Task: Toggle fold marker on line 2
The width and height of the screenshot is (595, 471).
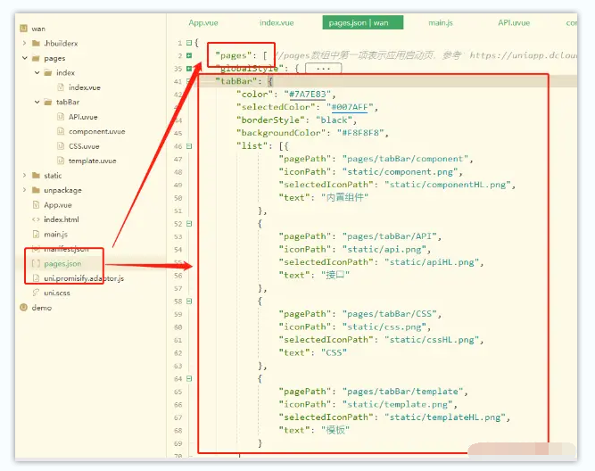Action: 189,55
